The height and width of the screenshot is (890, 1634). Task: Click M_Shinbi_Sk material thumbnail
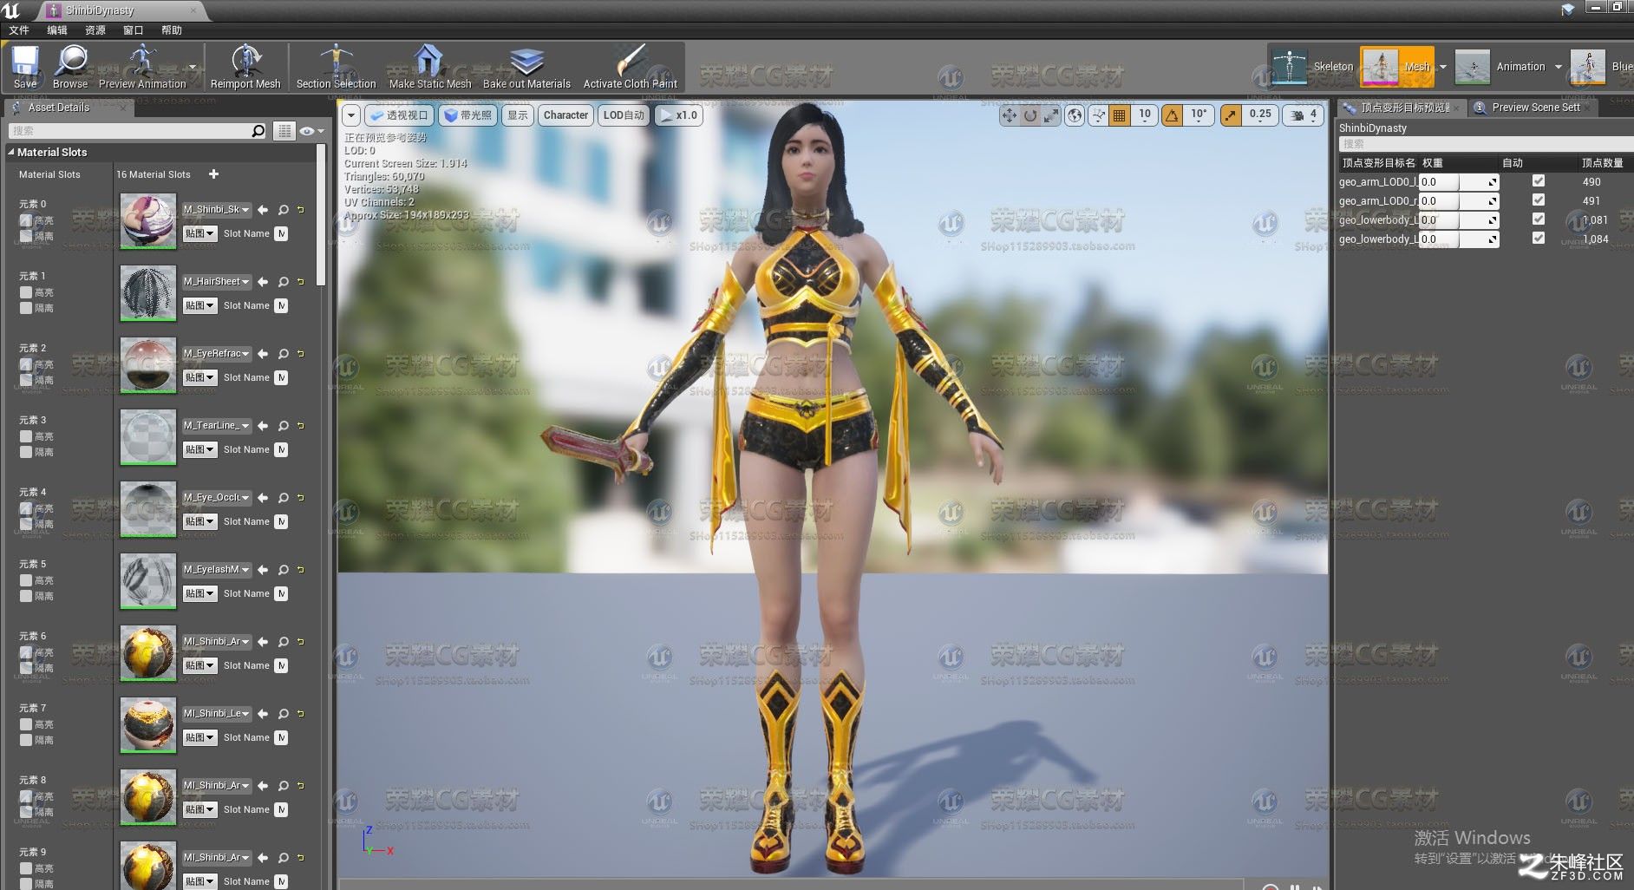click(147, 221)
